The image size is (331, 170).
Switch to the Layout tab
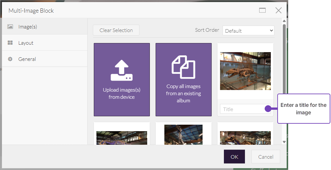coord(26,43)
